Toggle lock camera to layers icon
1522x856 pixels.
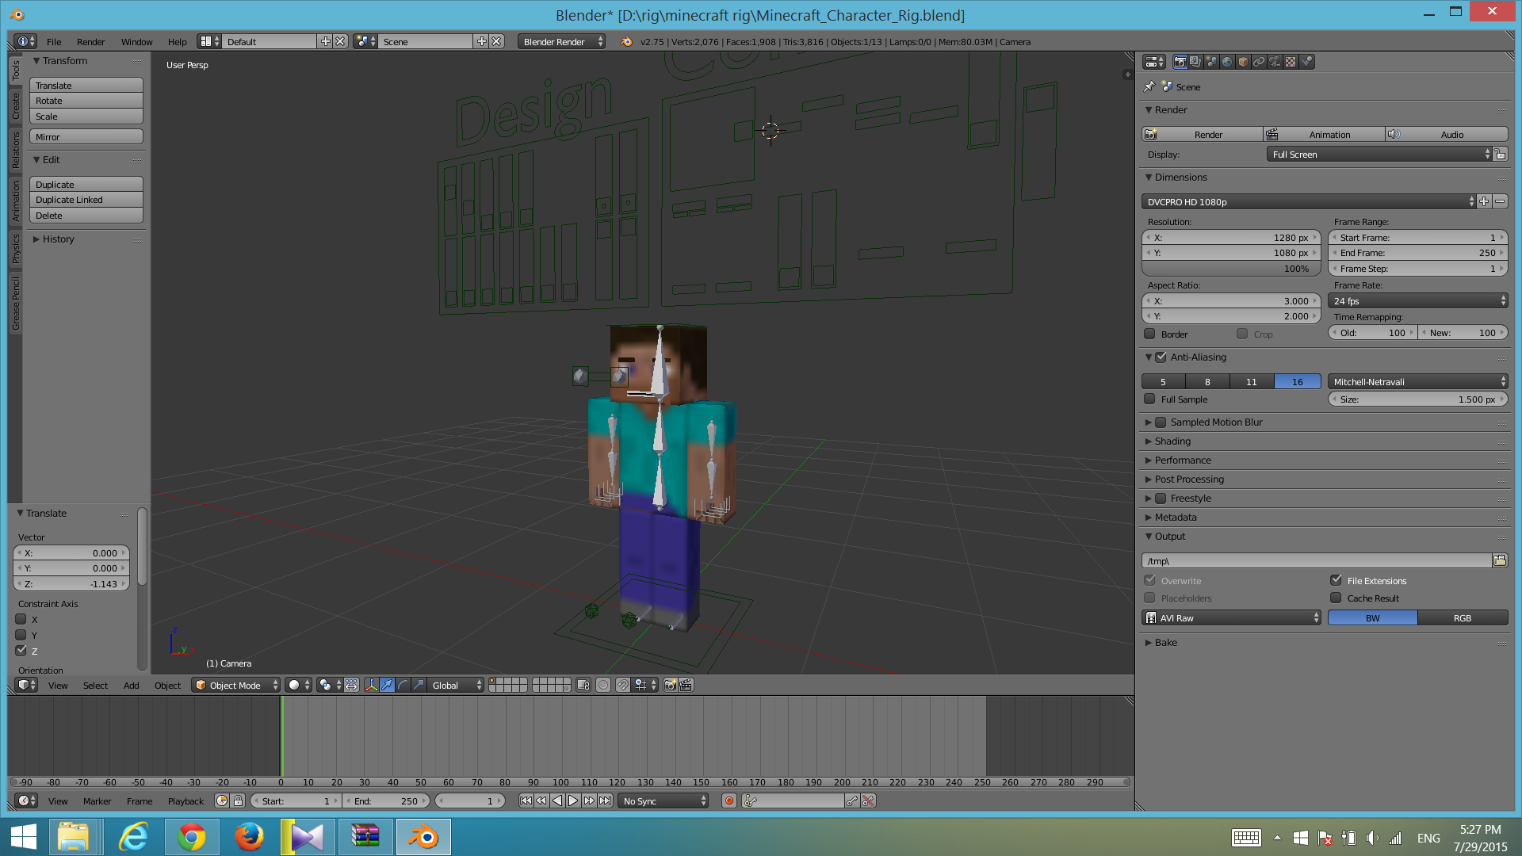pos(583,685)
